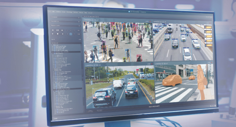Click the first yellow license plate thumbnail
The width and height of the screenshot is (236, 127).
coord(208,27)
